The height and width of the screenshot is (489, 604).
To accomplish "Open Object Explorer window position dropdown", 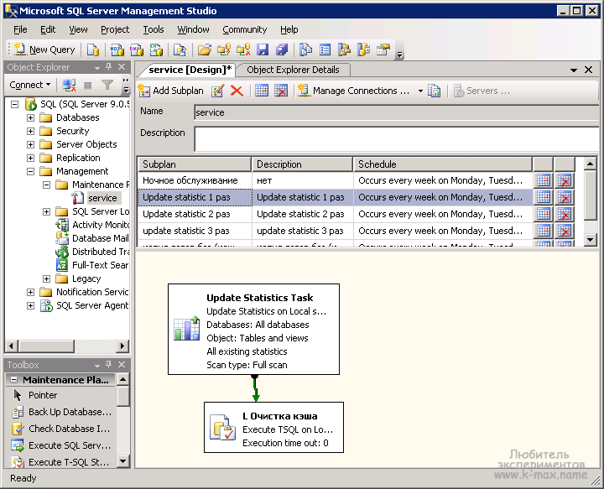I will pyautogui.click(x=97, y=68).
